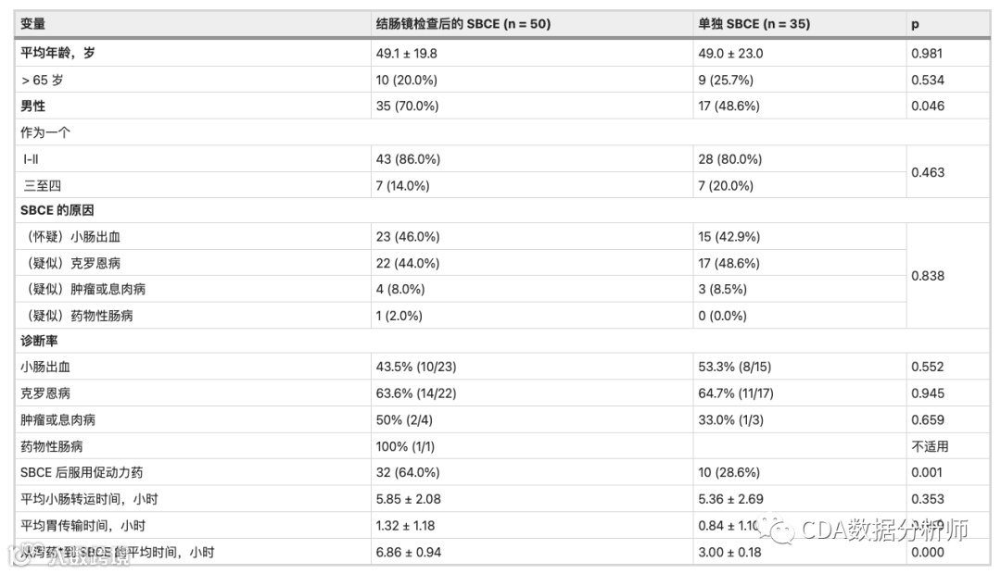
Task: Select the (怀疑) 小肠出血 row label
Action: [x=70, y=237]
